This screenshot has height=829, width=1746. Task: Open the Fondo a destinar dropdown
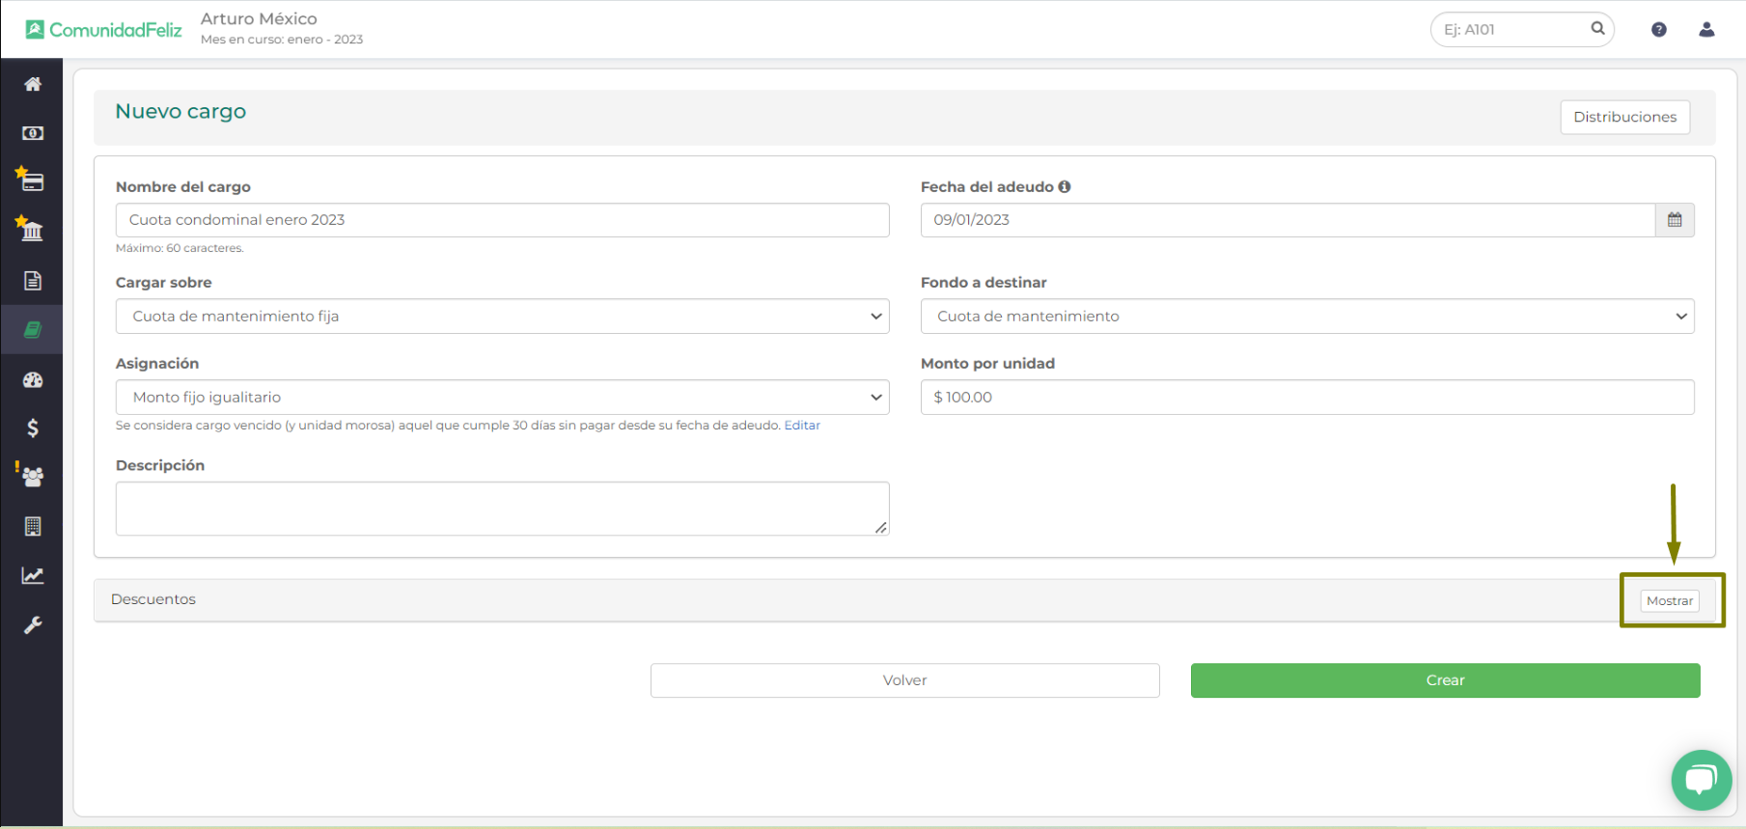[1307, 317]
